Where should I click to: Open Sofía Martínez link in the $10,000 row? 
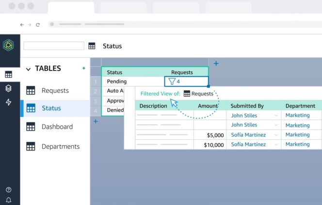(248, 144)
